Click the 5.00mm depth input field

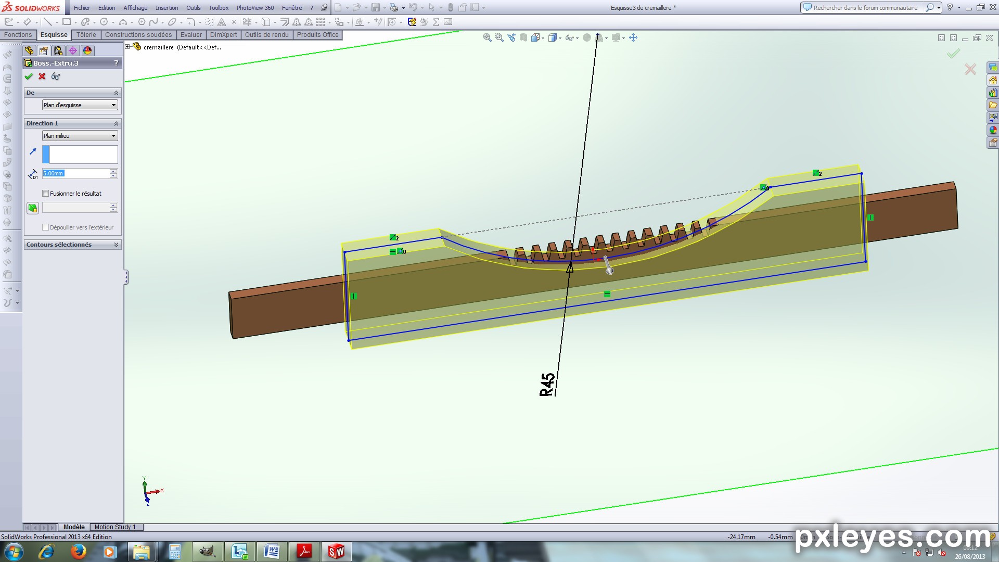point(76,173)
